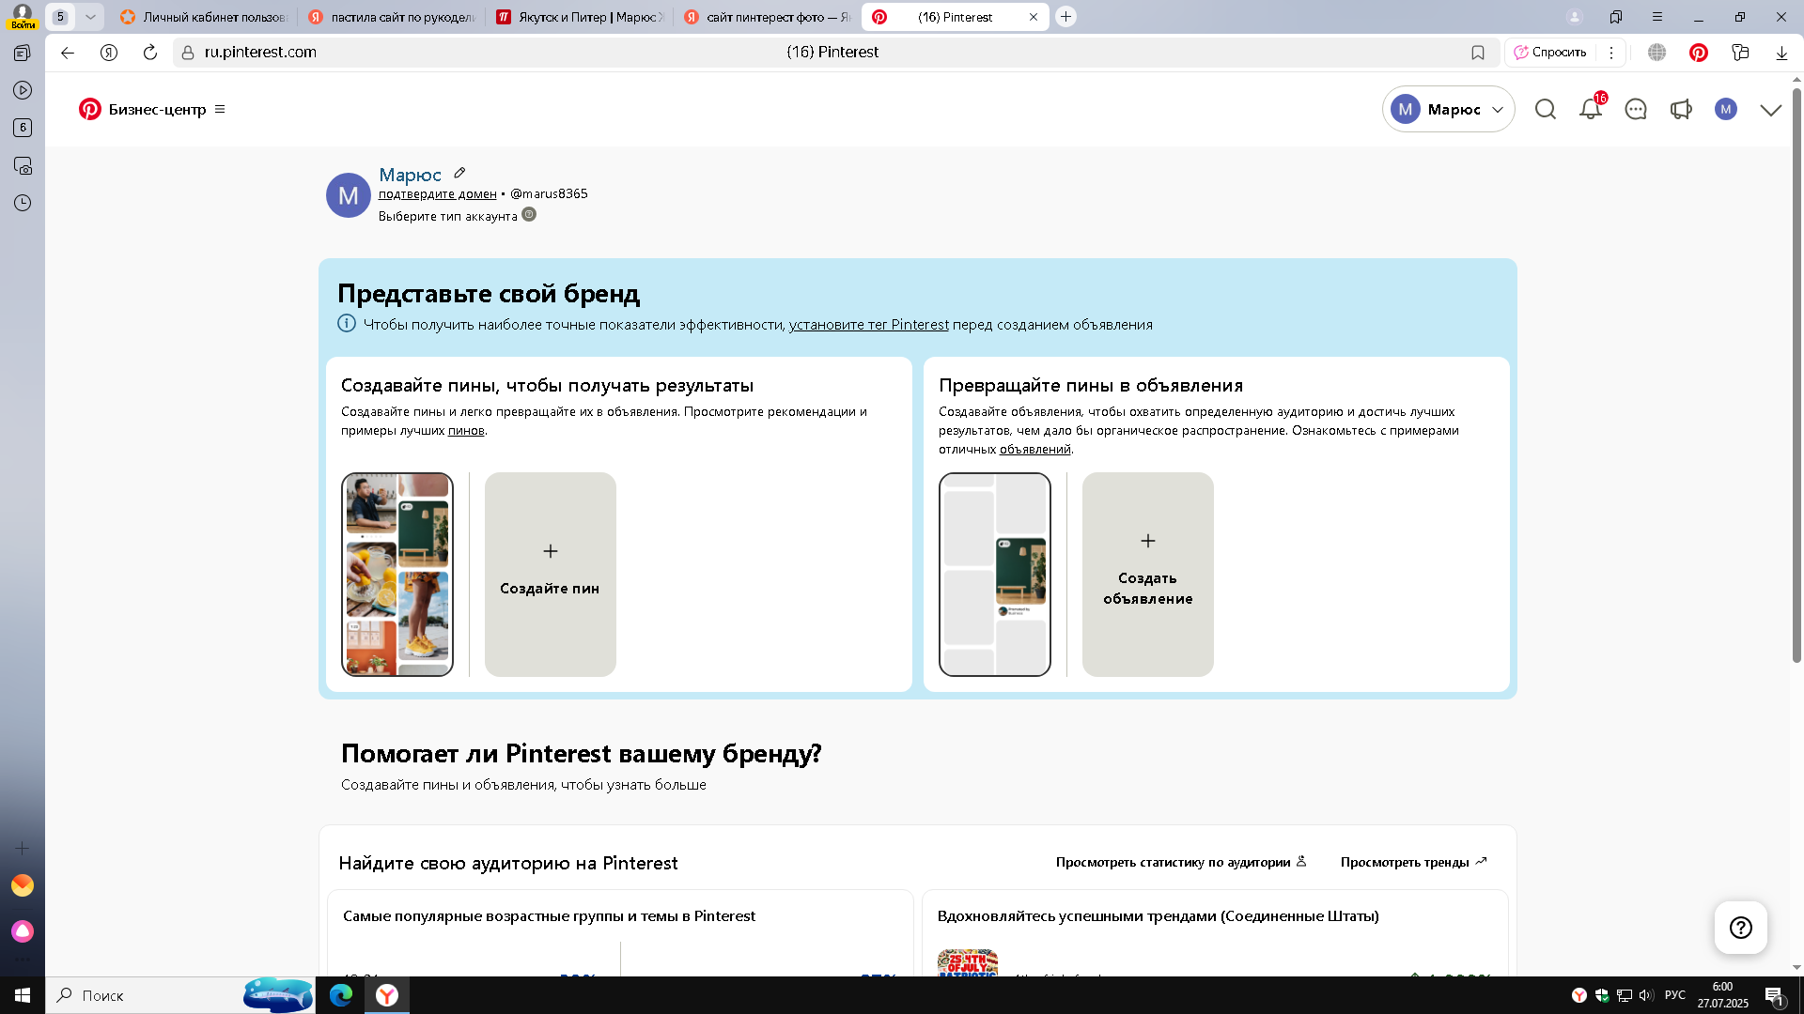Click the large M profile avatar
1804x1014 pixels.
click(349, 195)
